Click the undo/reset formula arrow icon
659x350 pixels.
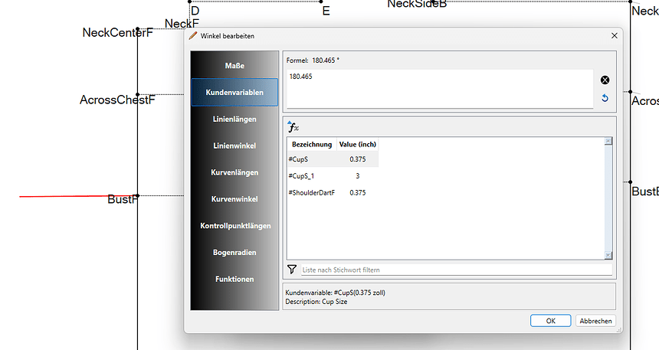[x=604, y=98]
